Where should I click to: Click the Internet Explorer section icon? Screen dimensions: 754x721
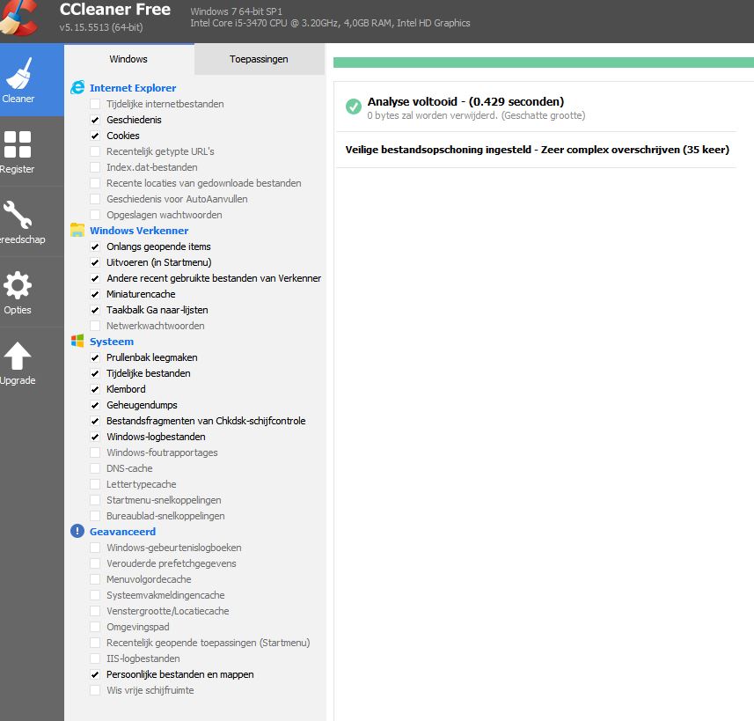coord(77,88)
